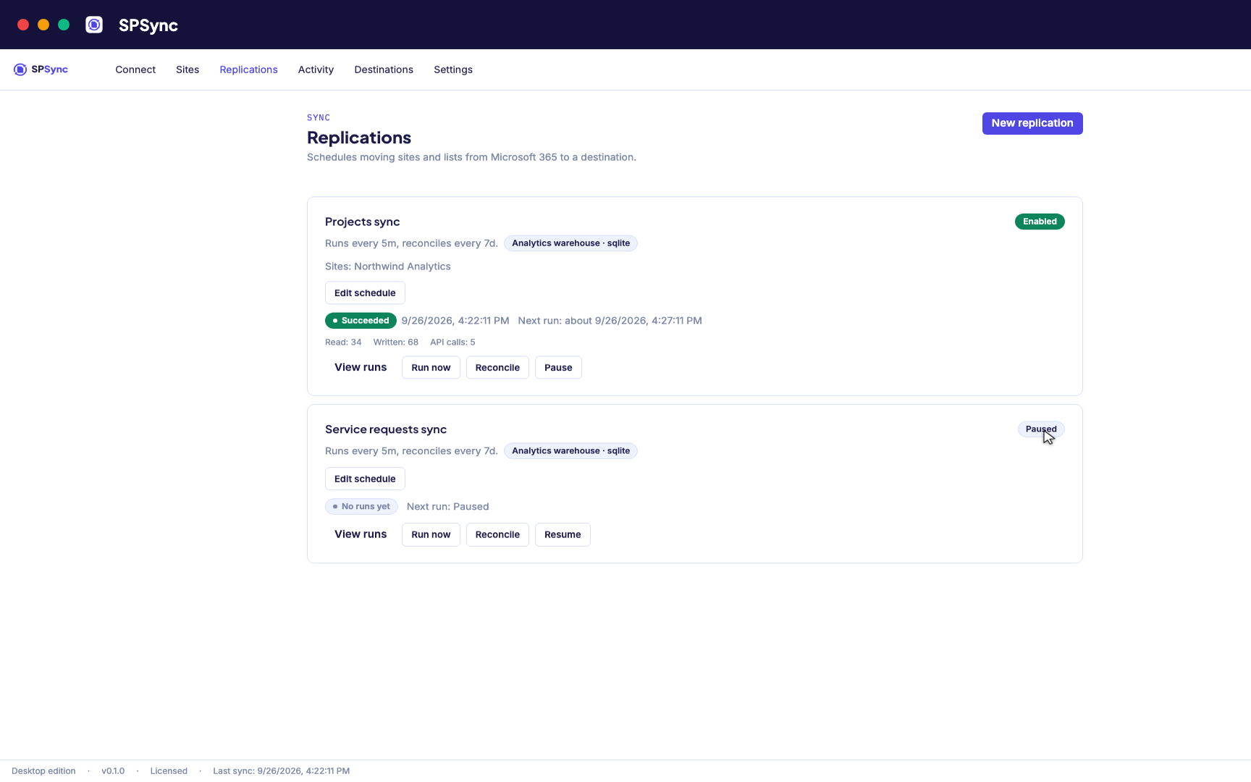Go to the Sites tab

188,70
